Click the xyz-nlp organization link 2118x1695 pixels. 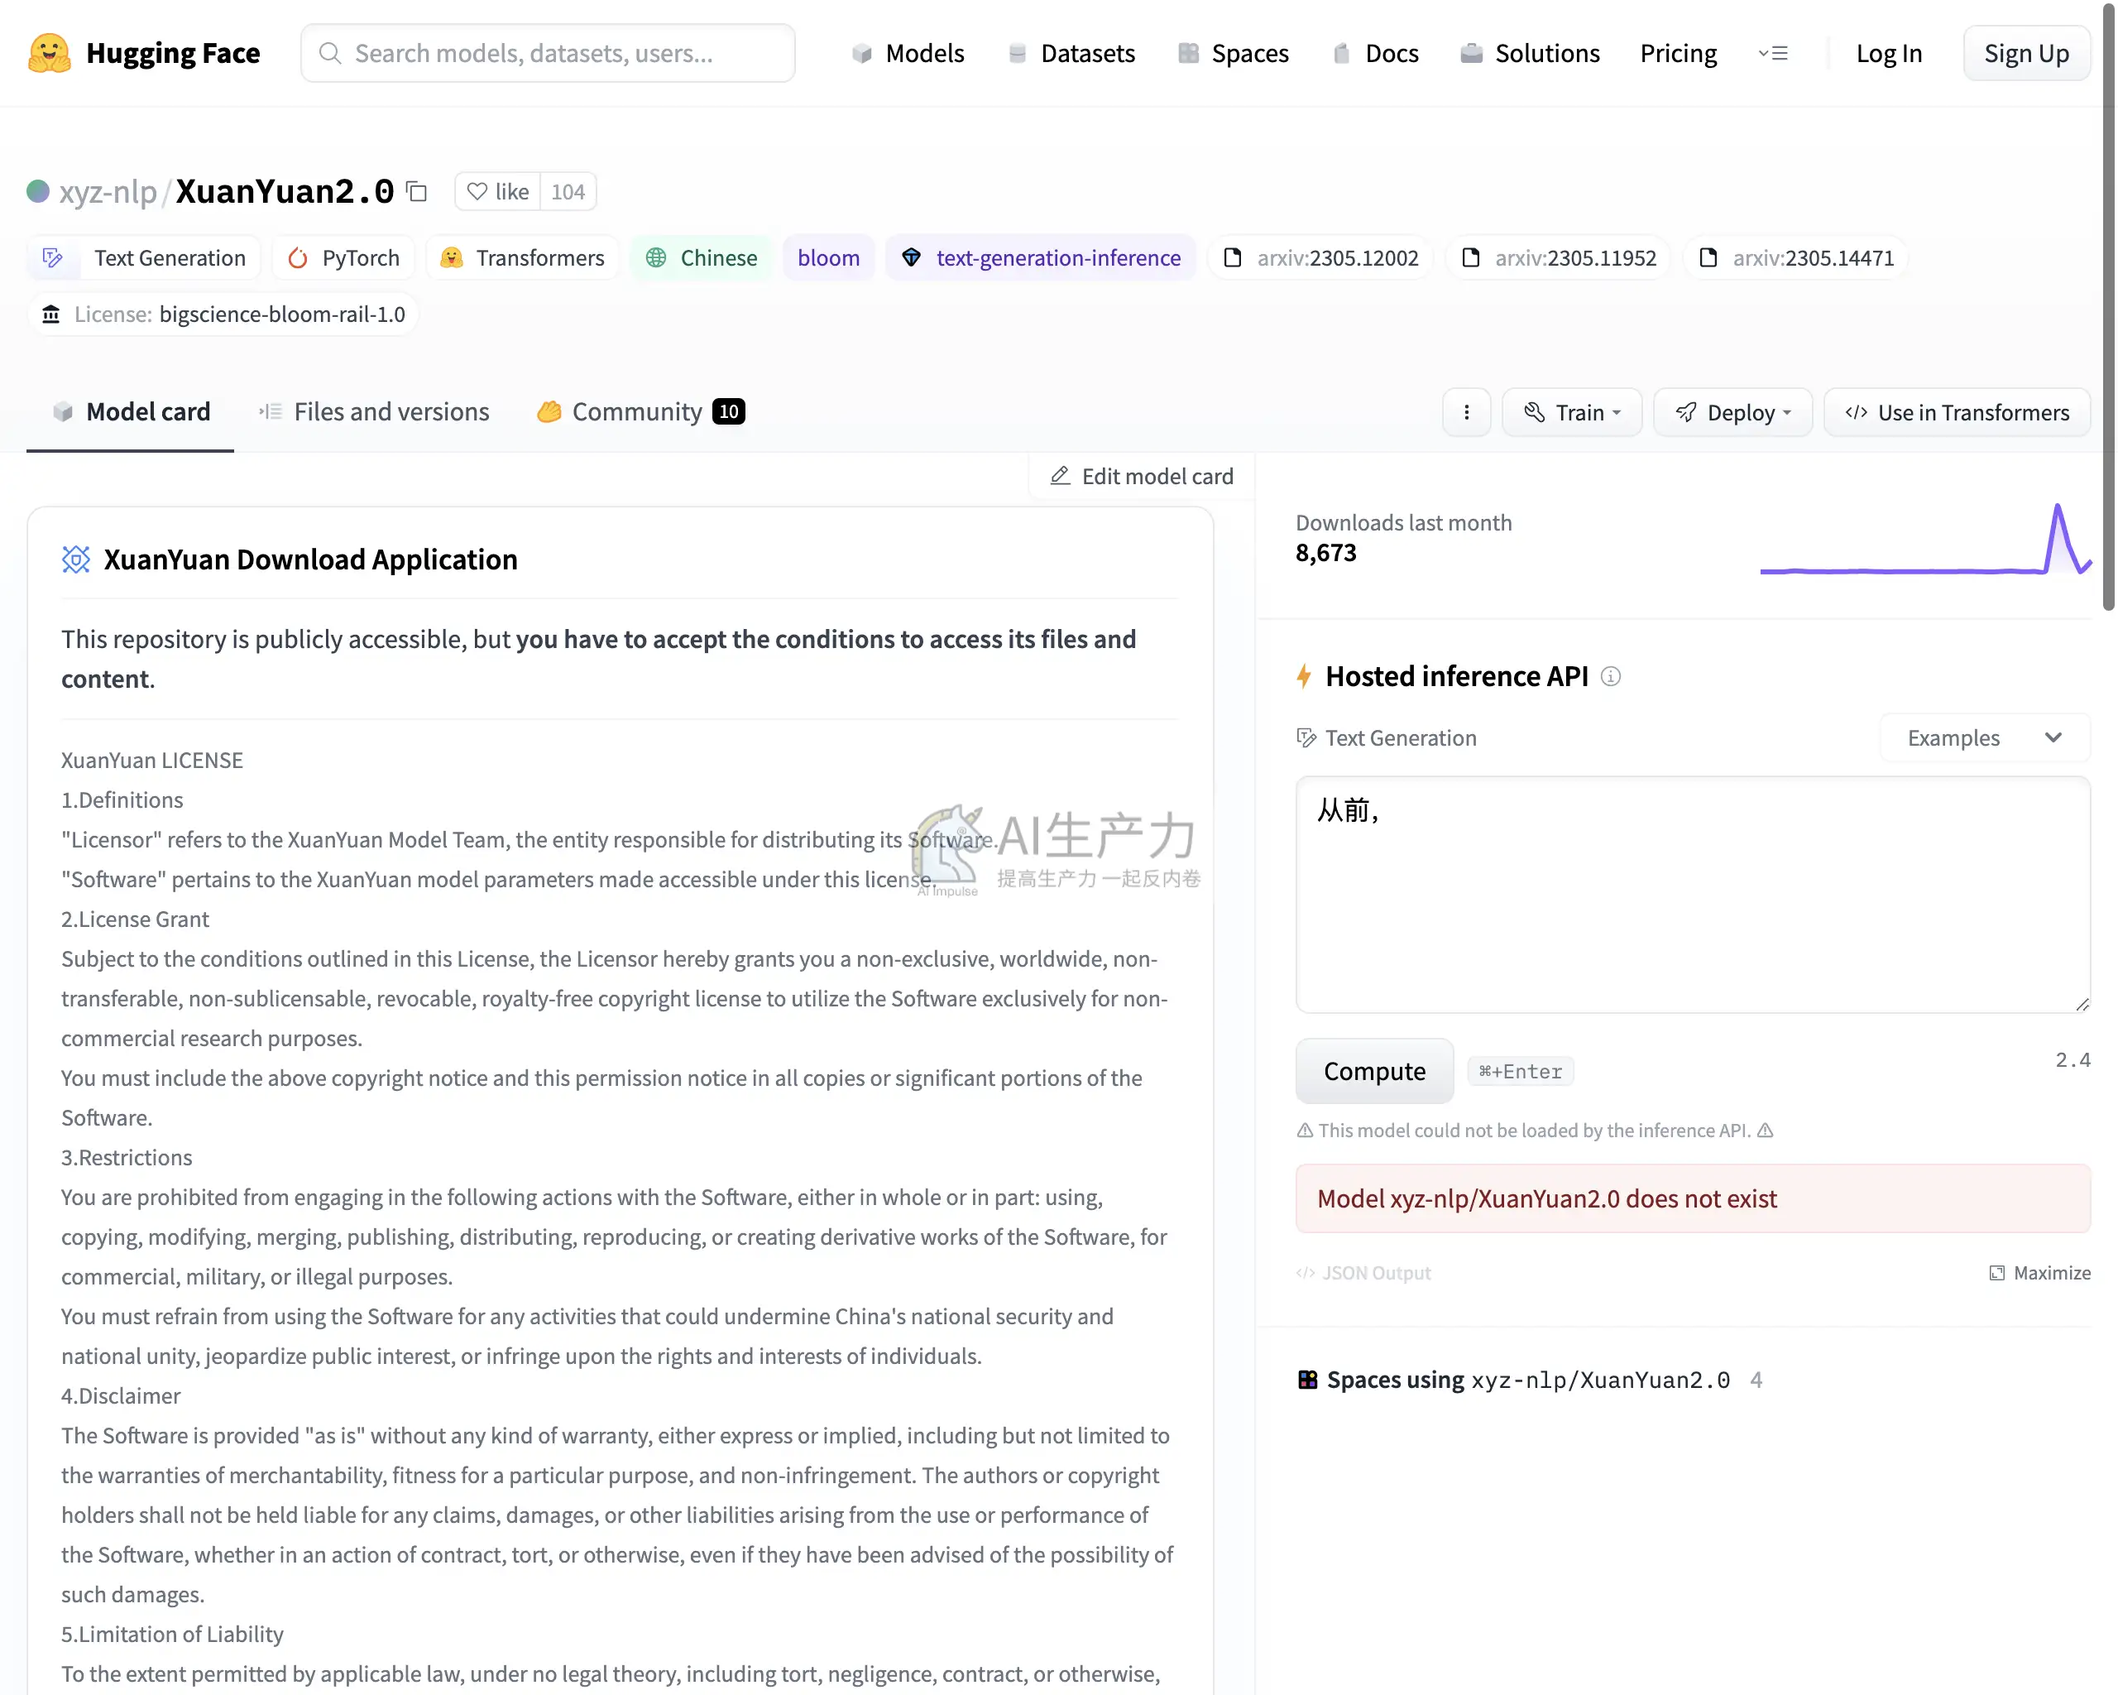click(107, 192)
